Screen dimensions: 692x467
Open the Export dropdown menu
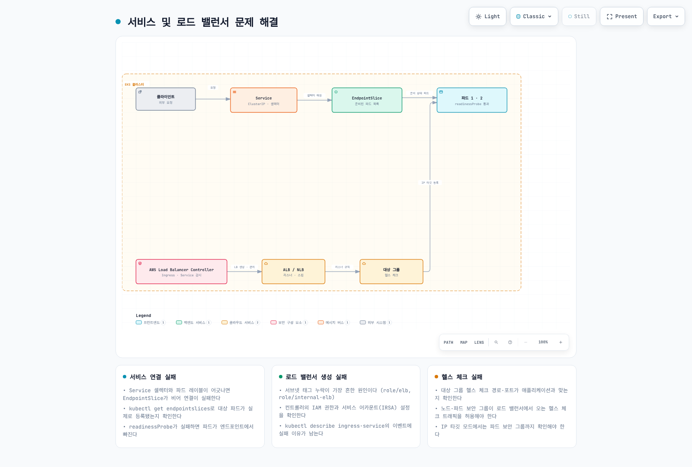666,16
